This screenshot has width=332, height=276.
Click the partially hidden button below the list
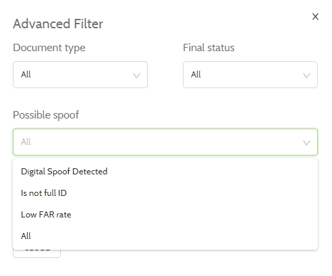[x=36, y=254]
